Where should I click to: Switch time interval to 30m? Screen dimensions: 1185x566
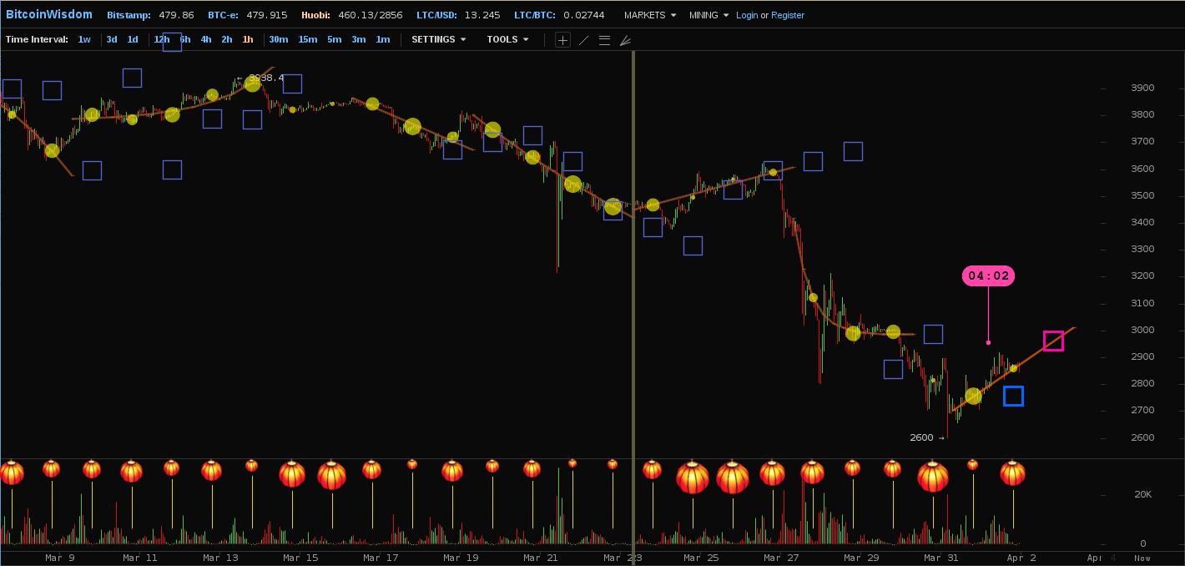278,39
